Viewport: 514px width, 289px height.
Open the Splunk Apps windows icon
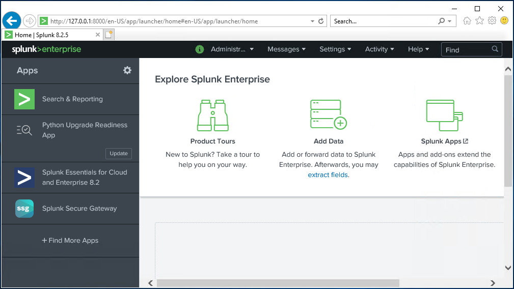[445, 115]
